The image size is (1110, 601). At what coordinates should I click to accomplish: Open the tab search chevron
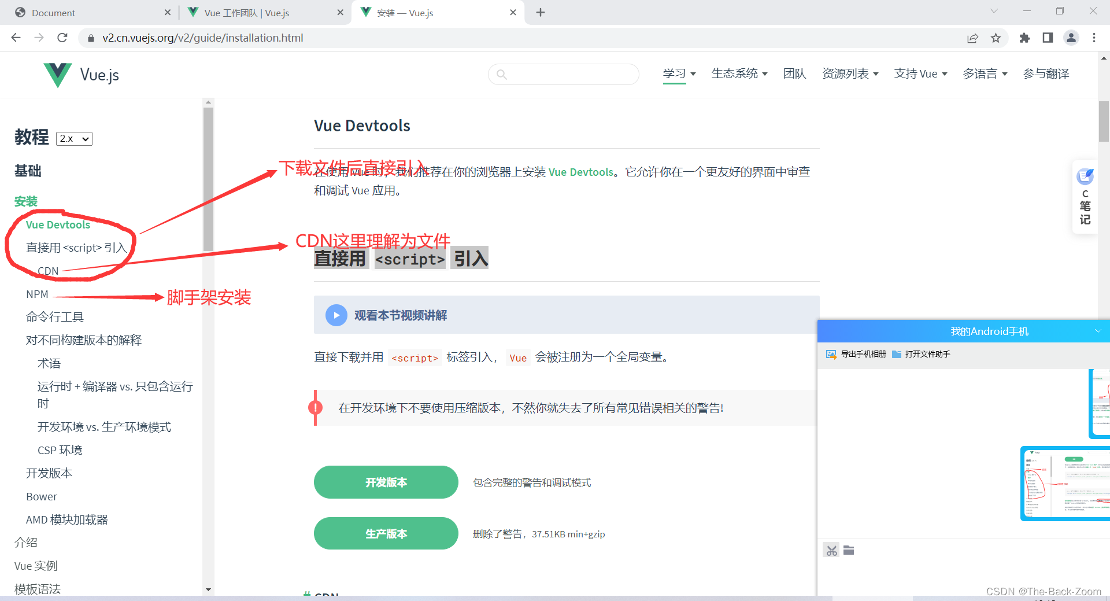[994, 11]
